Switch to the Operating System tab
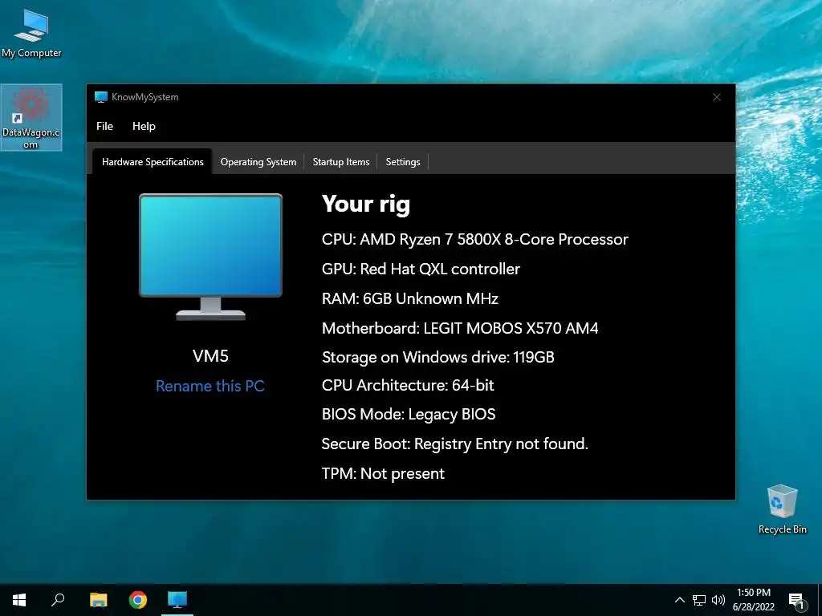 (258, 162)
